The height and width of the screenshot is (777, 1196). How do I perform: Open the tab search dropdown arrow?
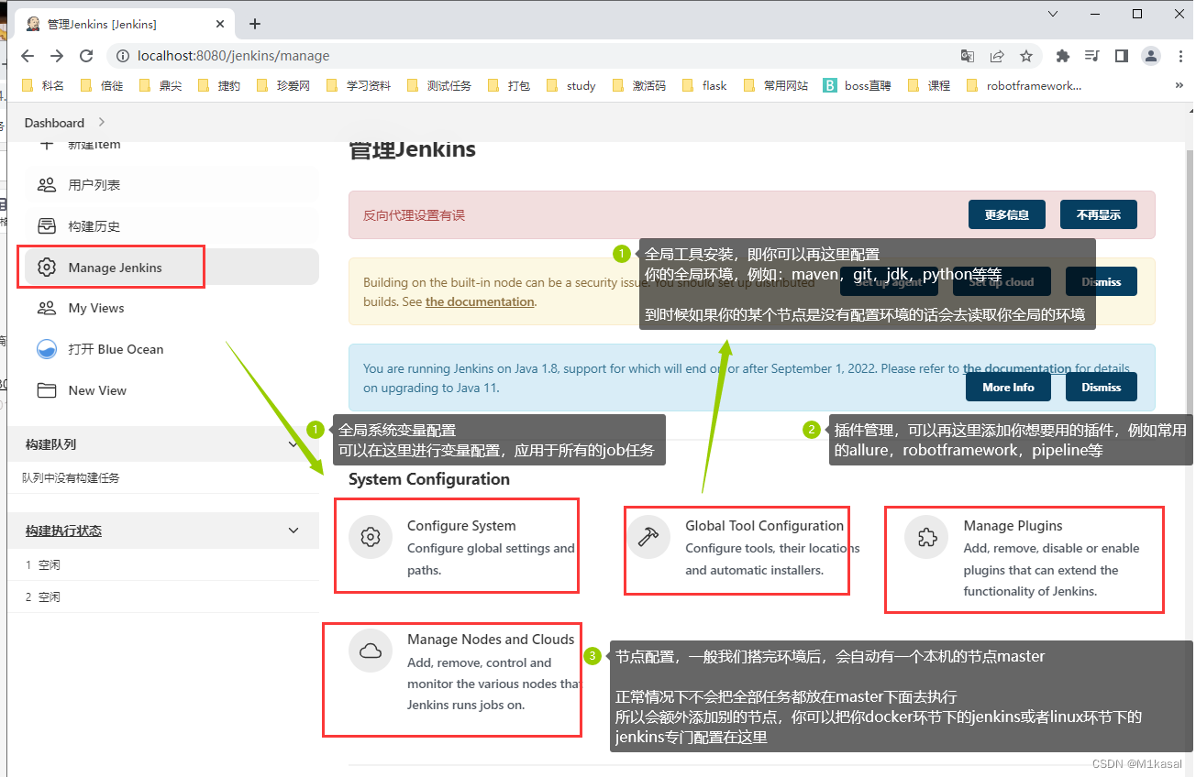click(x=1055, y=13)
